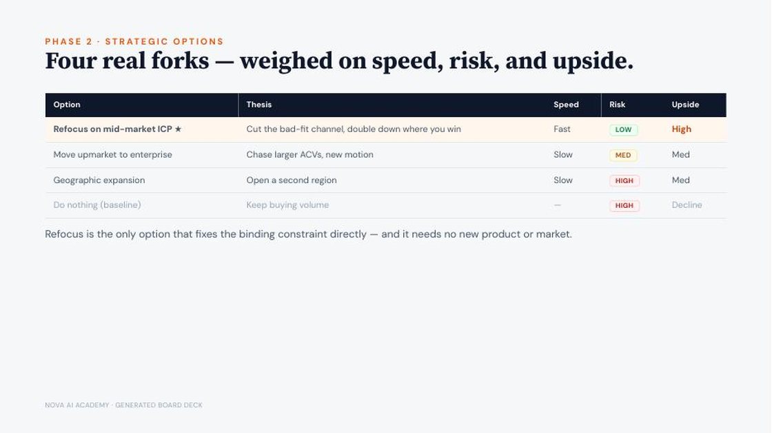Click the Risk column header

click(x=618, y=105)
